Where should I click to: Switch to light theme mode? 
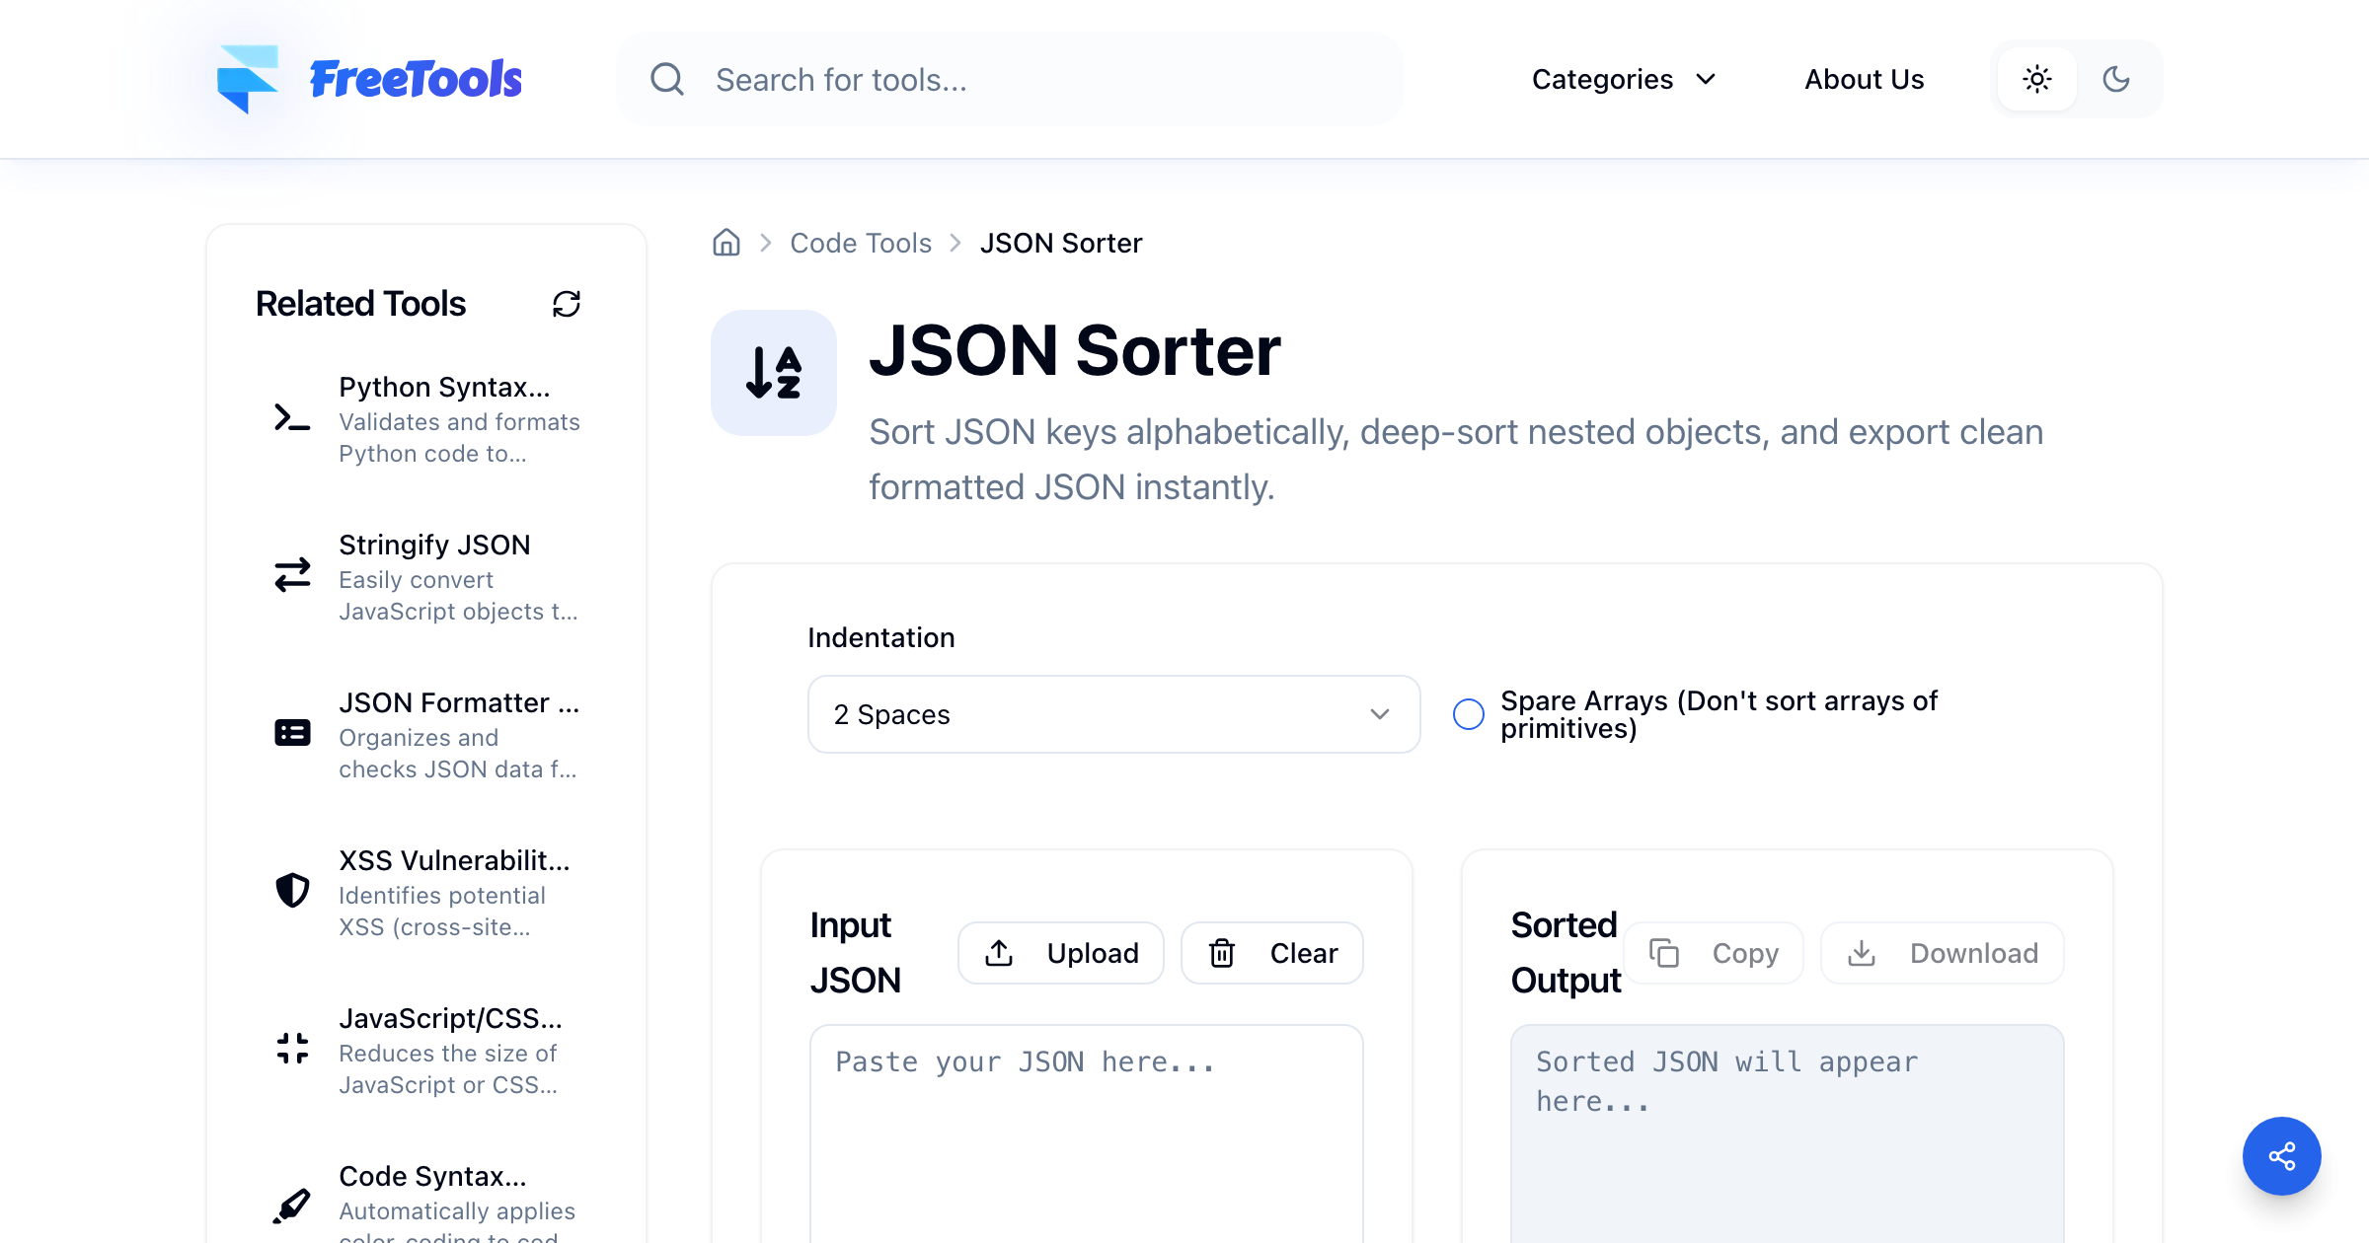[2037, 79]
